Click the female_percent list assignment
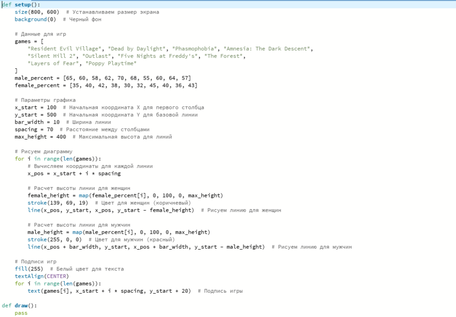The height and width of the screenshot is (317, 456). (x=106, y=86)
